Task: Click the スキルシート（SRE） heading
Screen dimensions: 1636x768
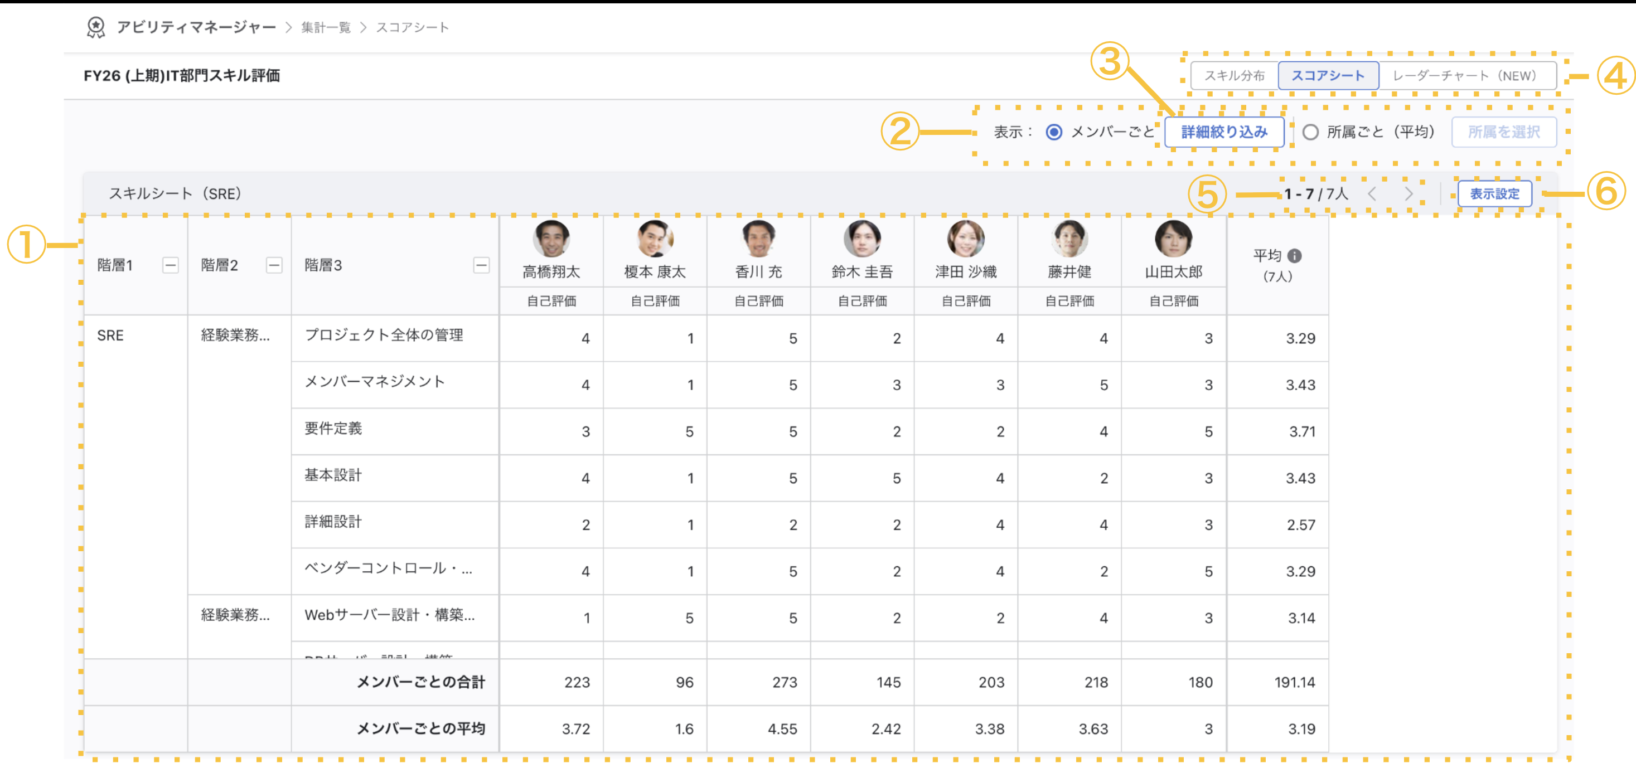Action: pyautogui.click(x=175, y=193)
